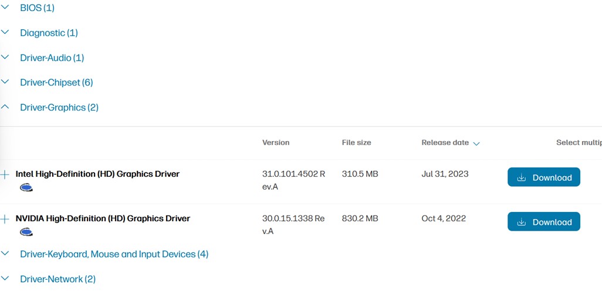Click the File size column header
602x295 pixels.
(356, 142)
